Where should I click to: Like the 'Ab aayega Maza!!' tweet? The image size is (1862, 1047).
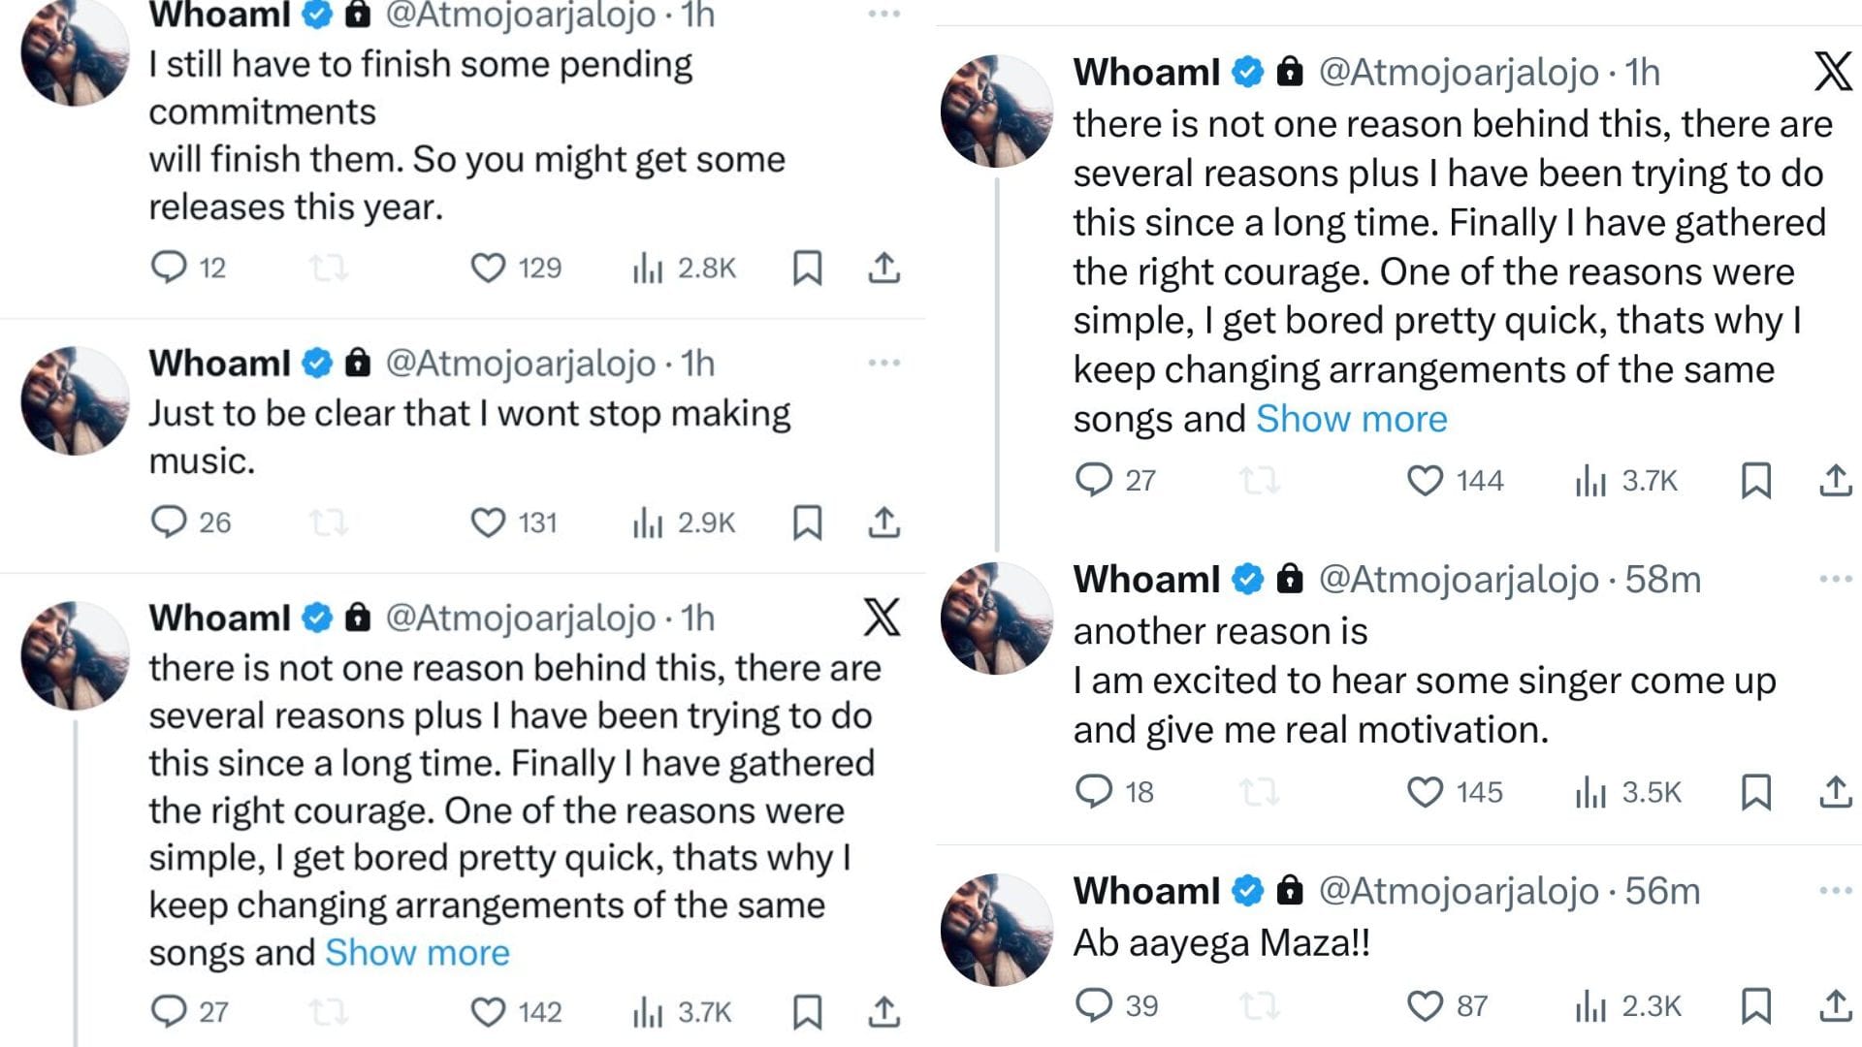1425,1005
